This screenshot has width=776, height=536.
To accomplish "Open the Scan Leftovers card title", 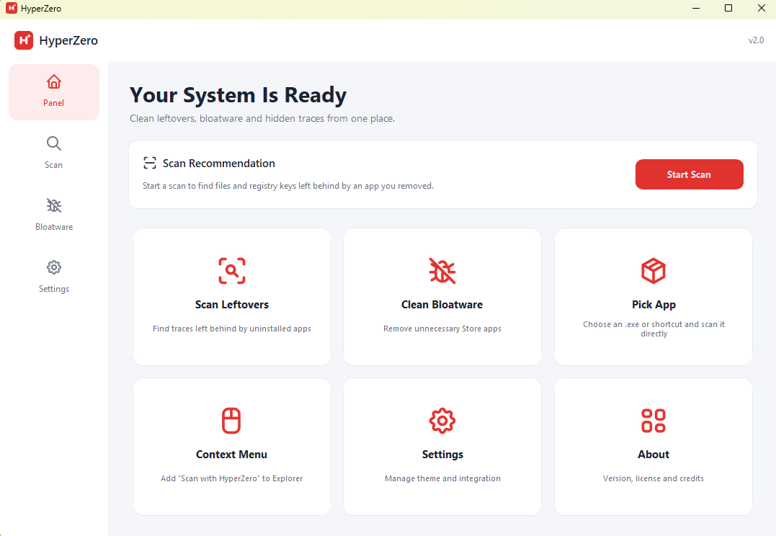I will point(231,304).
